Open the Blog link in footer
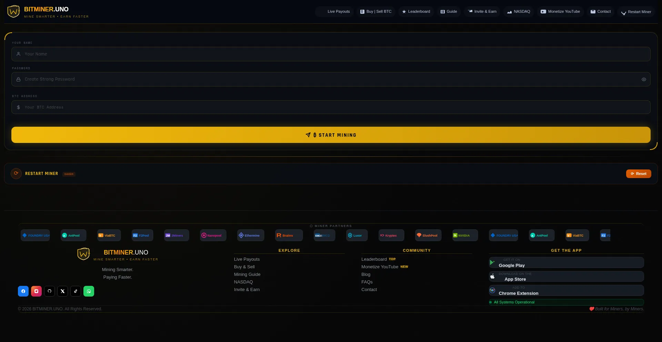Viewport: 662px width, 342px height. [x=366, y=274]
